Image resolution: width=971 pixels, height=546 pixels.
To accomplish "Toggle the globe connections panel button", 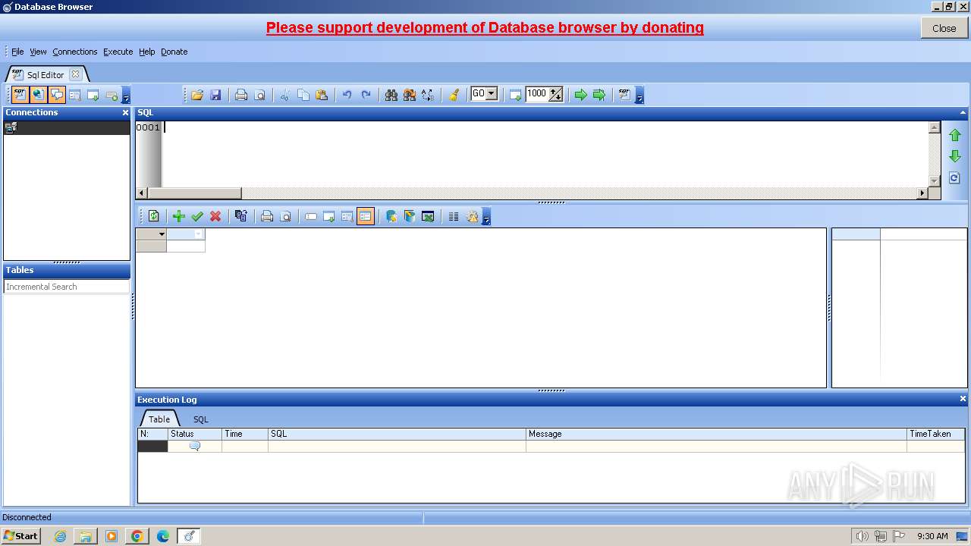I will [x=38, y=95].
